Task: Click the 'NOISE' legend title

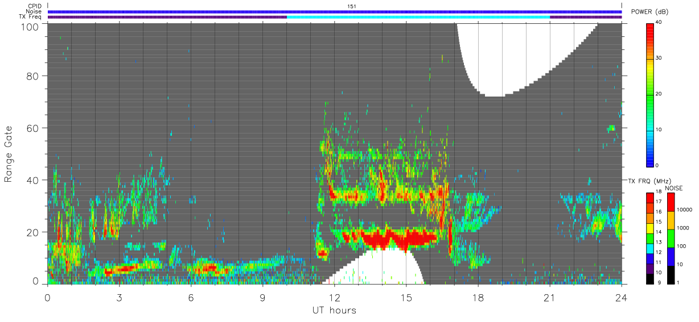Action: [x=673, y=188]
